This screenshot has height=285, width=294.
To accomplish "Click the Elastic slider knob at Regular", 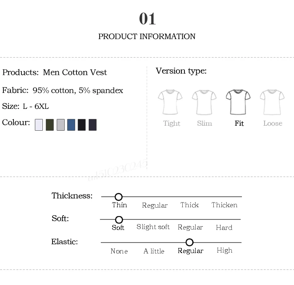I will point(189,242).
